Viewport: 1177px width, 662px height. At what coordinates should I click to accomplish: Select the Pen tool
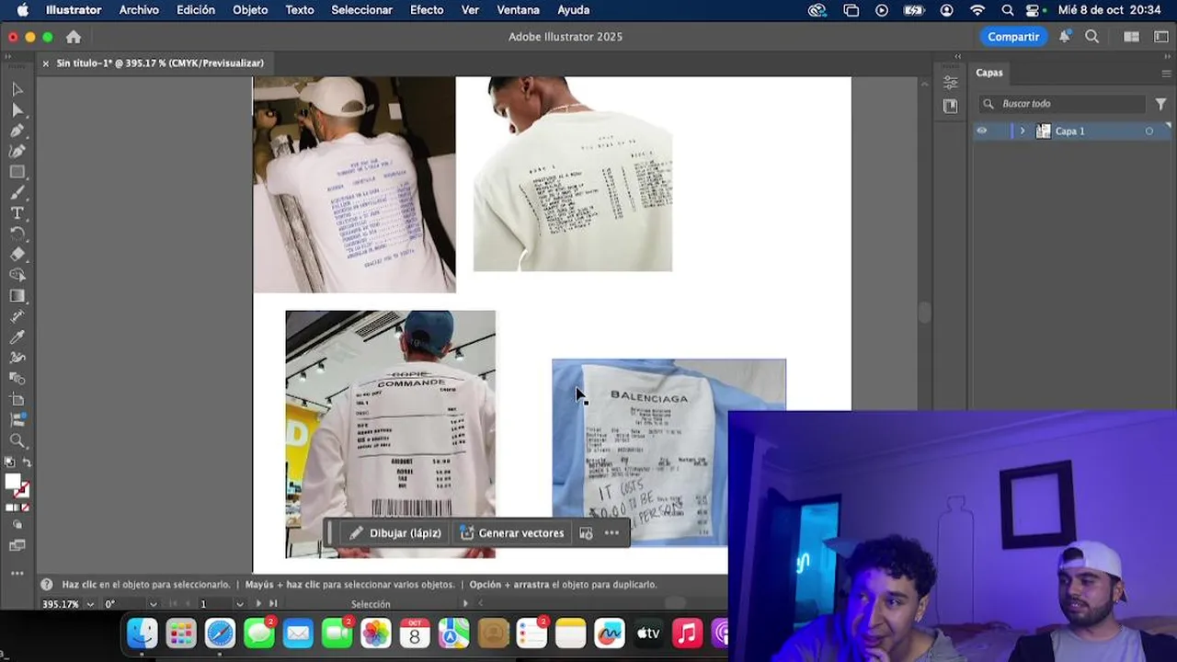point(17,131)
